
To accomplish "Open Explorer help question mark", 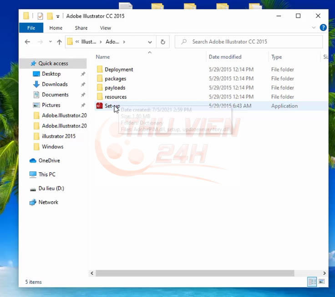I will (323, 28).
